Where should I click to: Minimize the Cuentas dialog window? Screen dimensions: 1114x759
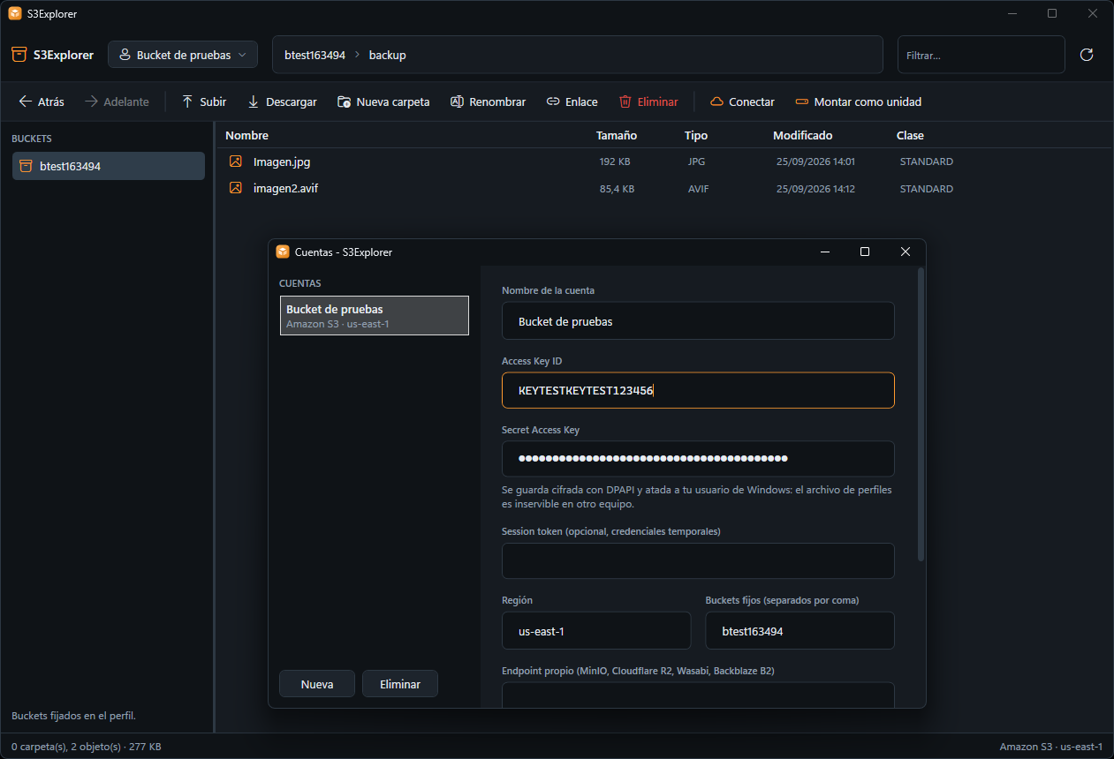tap(824, 252)
